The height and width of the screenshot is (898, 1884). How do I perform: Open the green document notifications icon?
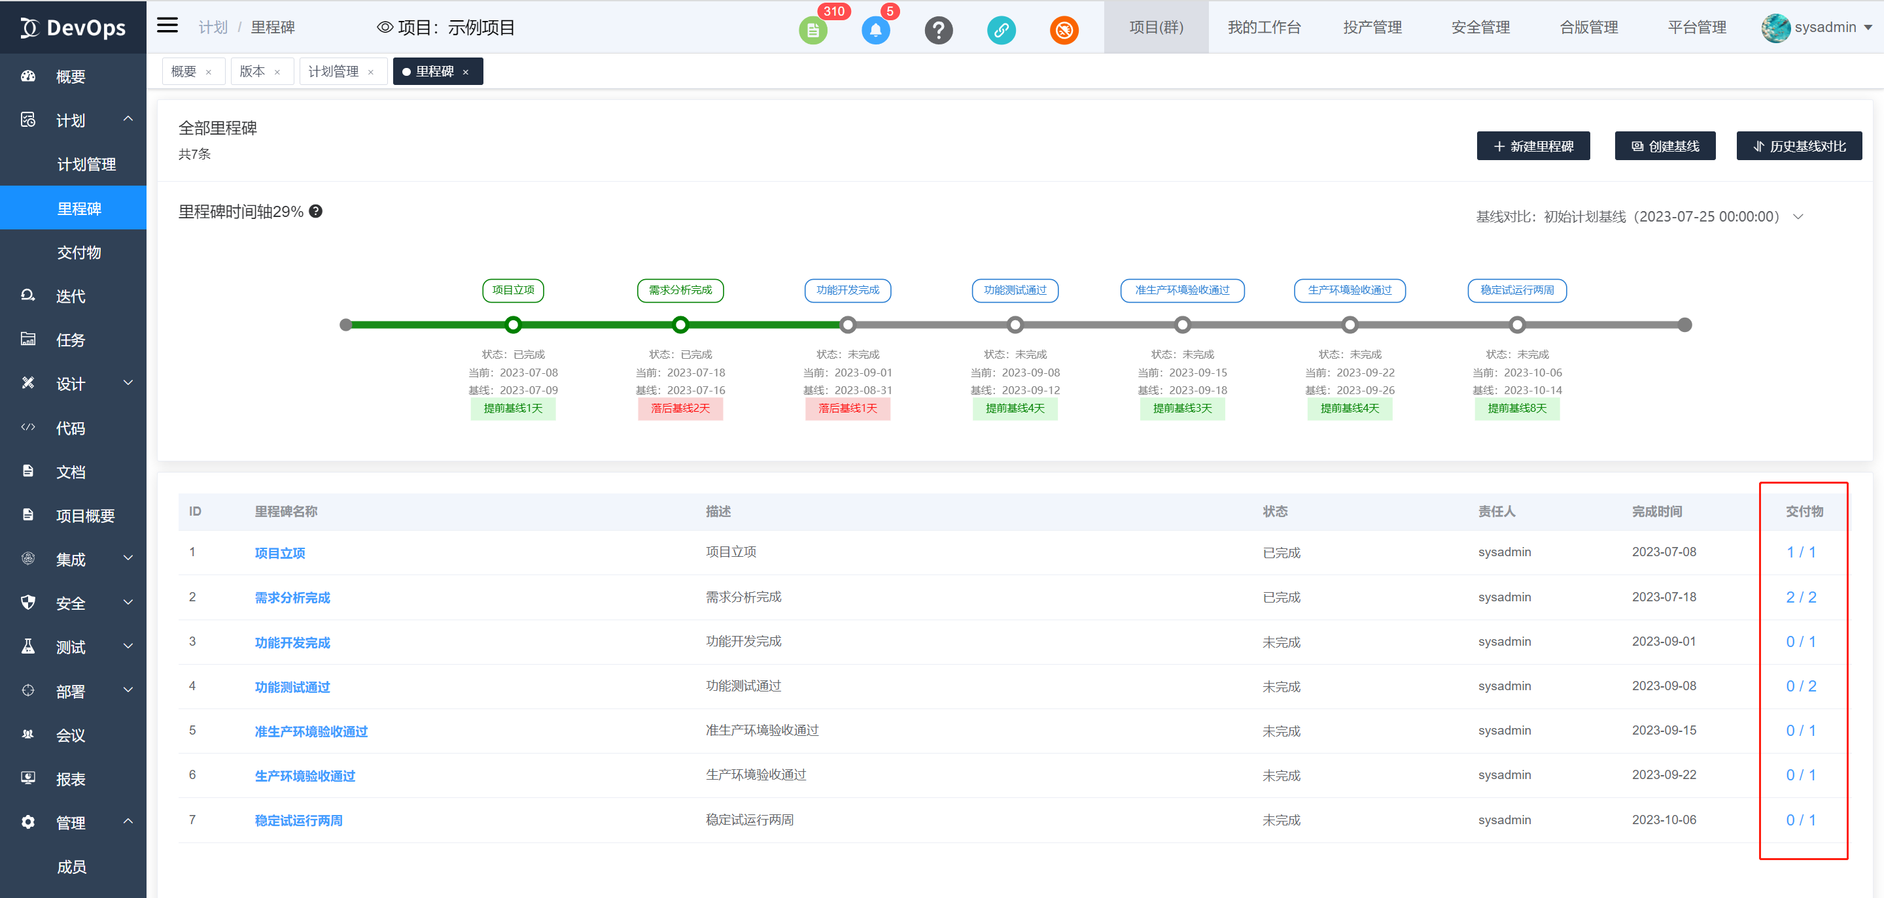[x=812, y=31]
